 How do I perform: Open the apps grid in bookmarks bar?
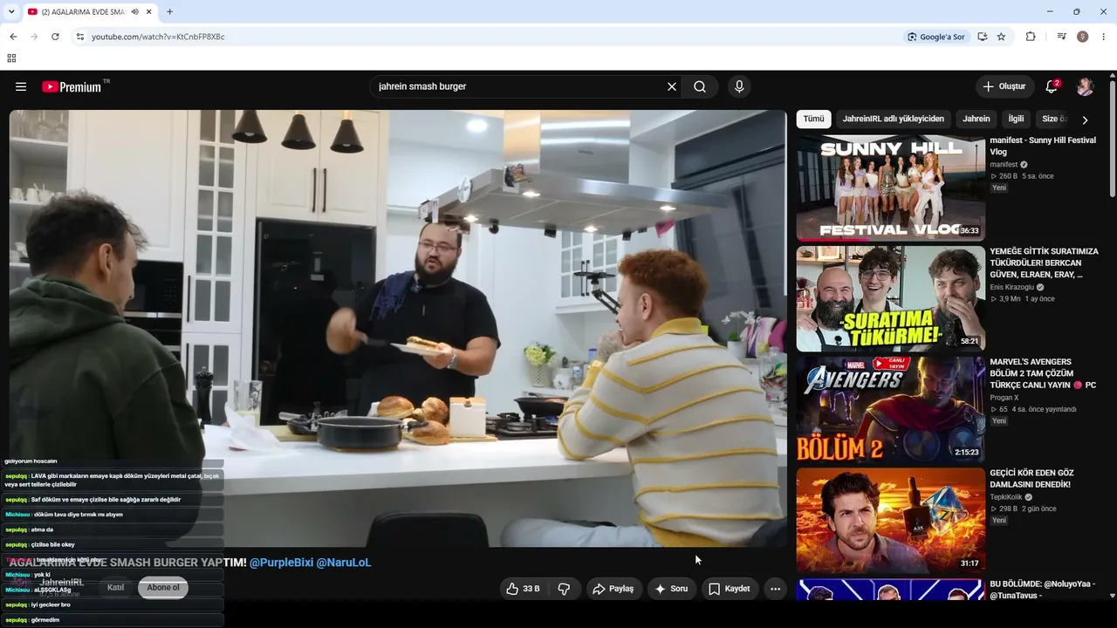pos(11,58)
